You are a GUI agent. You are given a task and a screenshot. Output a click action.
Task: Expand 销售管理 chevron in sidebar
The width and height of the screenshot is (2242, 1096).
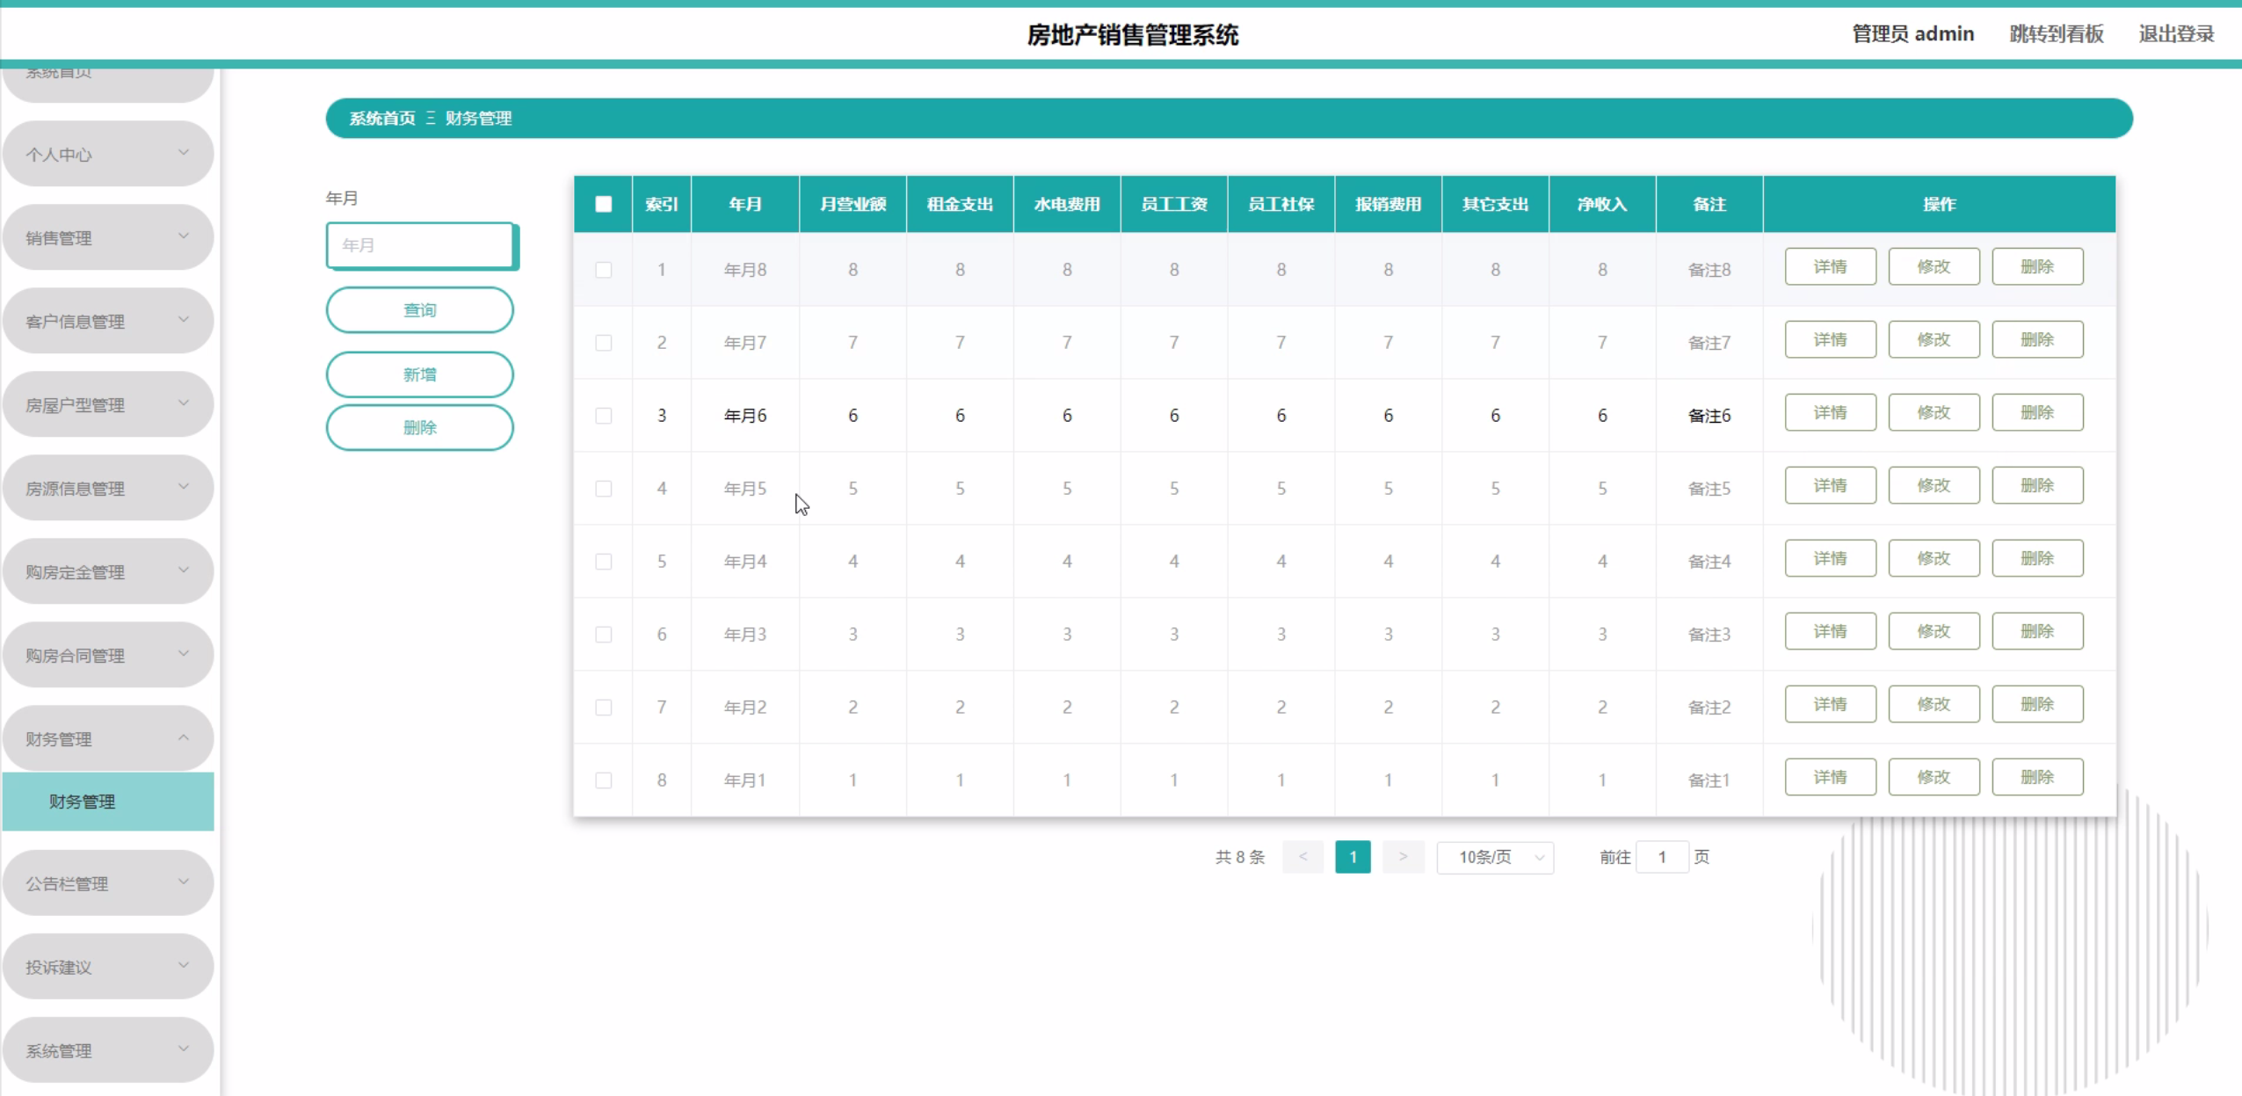click(184, 236)
